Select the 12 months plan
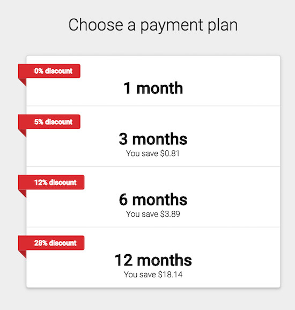 click(153, 257)
